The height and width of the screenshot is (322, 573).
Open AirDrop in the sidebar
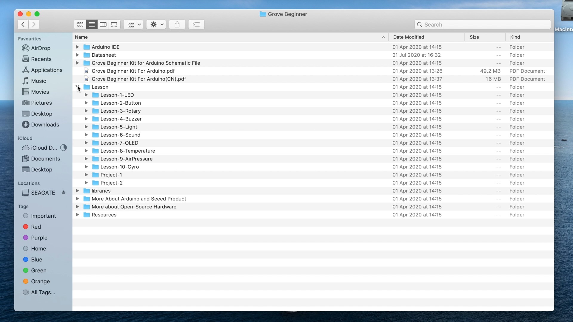pos(41,48)
